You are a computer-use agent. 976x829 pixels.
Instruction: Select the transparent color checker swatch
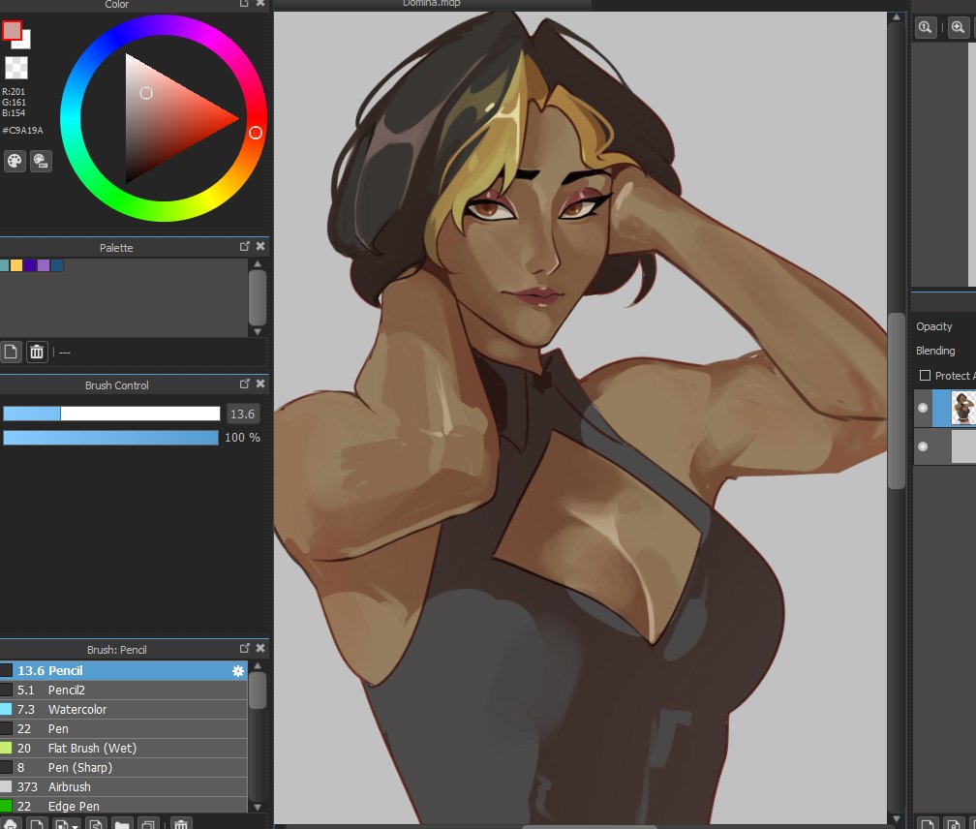(x=16, y=67)
